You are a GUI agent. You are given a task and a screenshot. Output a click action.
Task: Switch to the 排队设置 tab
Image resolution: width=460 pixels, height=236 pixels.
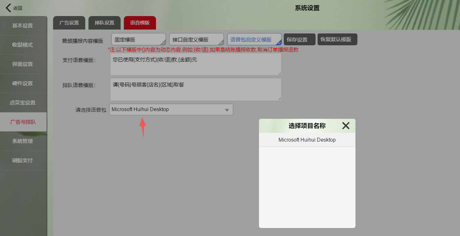(x=105, y=23)
